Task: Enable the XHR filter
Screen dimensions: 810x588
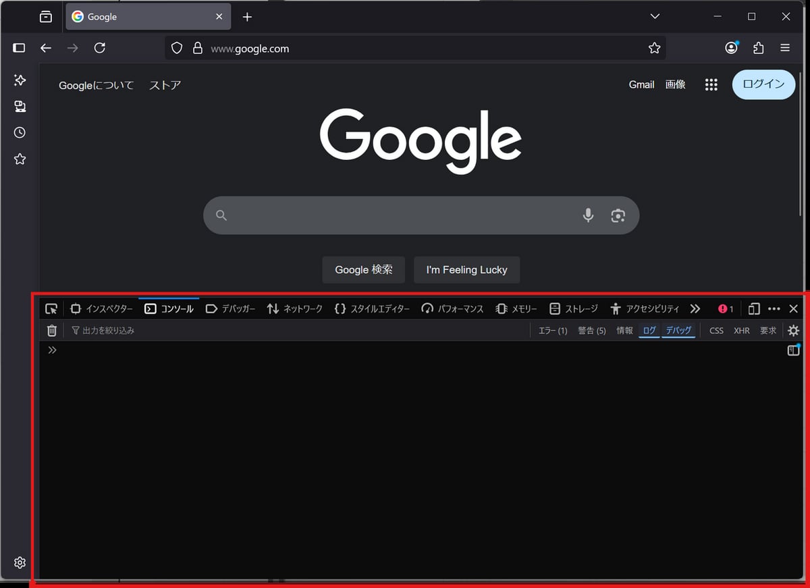Action: (x=742, y=330)
